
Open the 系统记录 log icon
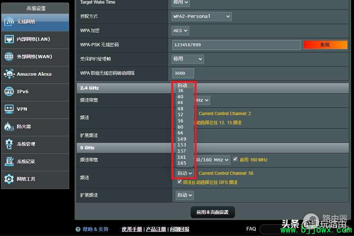(x=9, y=162)
